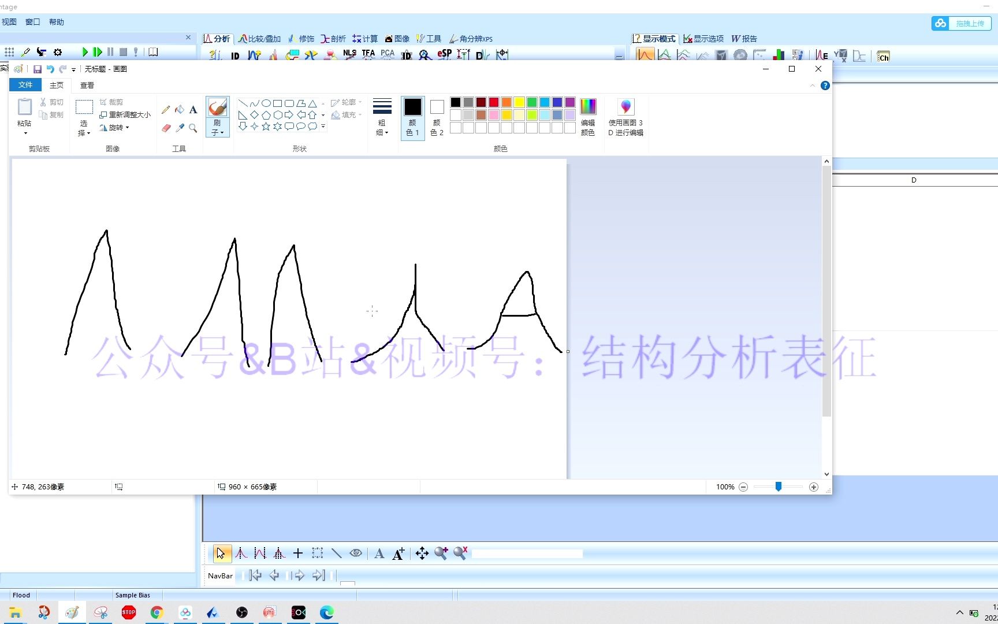The width and height of the screenshot is (998, 624).
Task: Switch to the View tab in Paint
Action: tap(87, 85)
